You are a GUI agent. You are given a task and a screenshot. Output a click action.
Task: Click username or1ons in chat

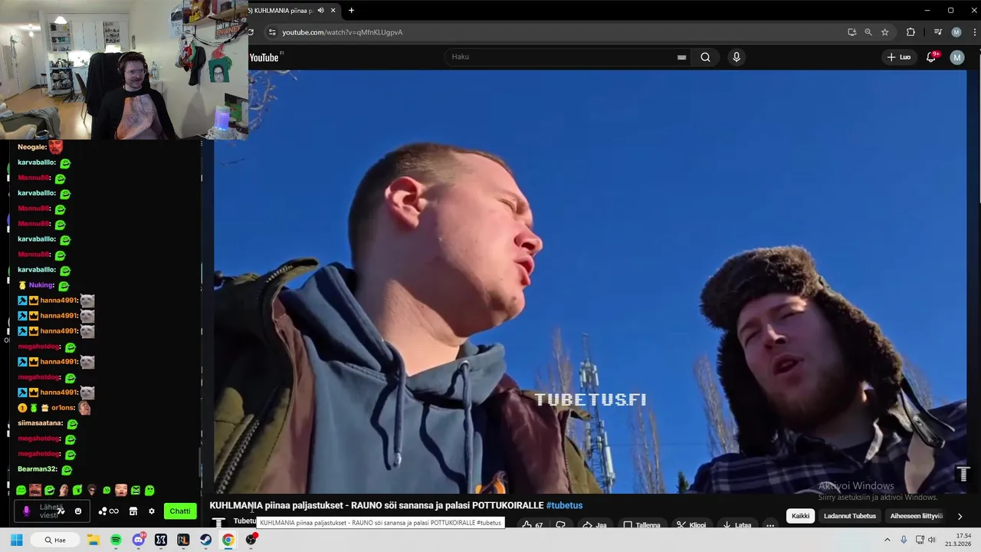click(x=63, y=408)
